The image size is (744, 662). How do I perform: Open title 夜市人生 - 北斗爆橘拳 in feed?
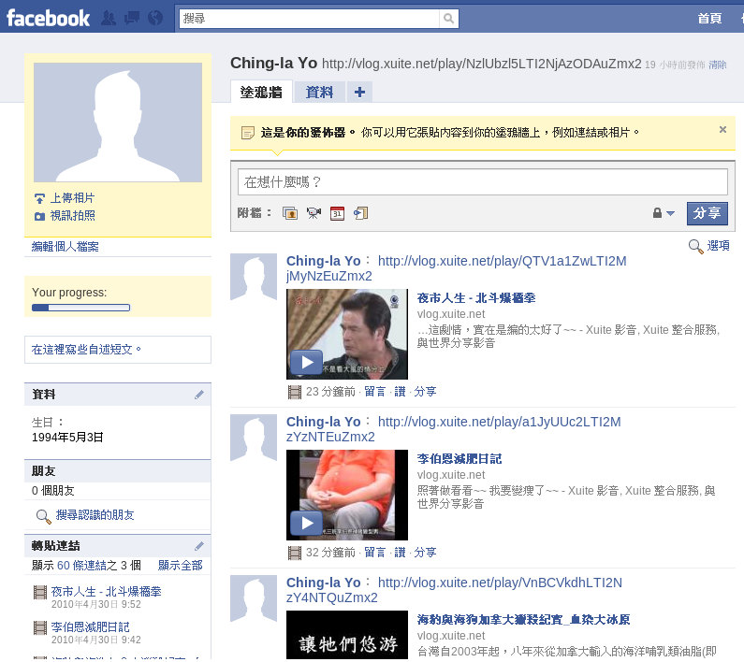476,298
